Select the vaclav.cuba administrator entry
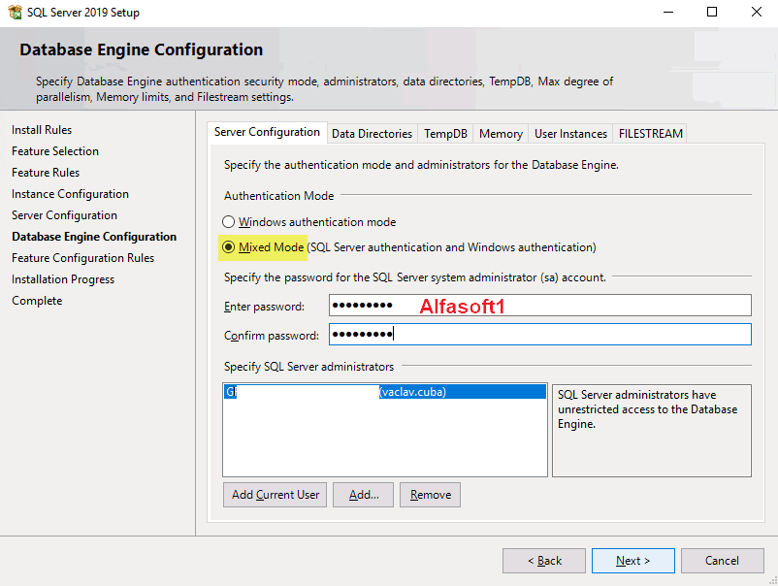 point(385,392)
